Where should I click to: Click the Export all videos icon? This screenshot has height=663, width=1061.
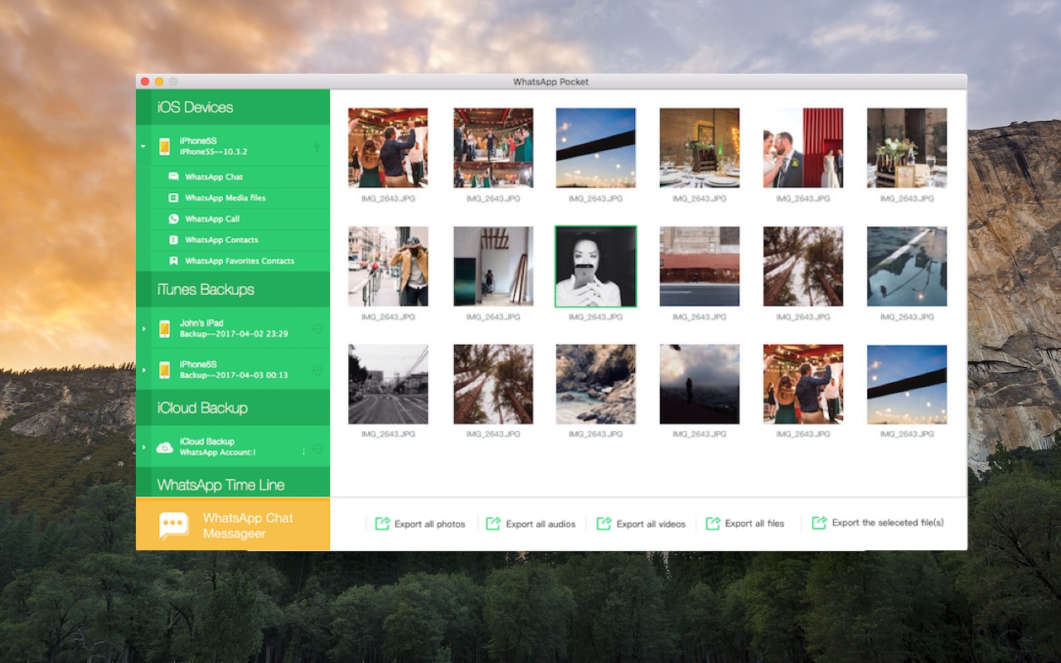603,523
